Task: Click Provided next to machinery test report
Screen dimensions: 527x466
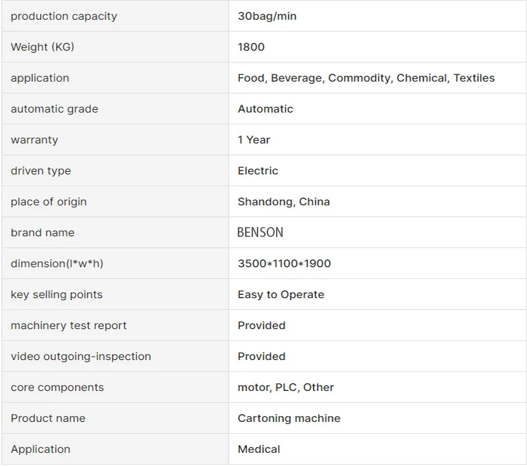Action: point(262,325)
